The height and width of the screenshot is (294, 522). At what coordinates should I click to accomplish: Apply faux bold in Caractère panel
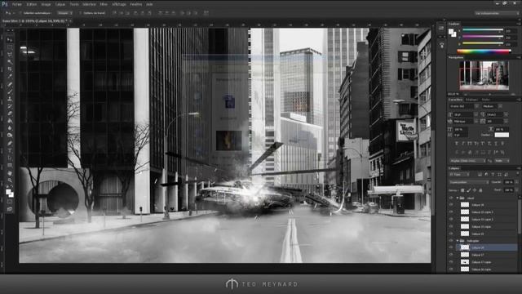click(457, 144)
